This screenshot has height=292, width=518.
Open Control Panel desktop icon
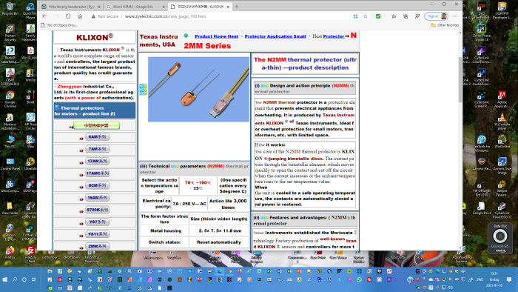point(10,163)
